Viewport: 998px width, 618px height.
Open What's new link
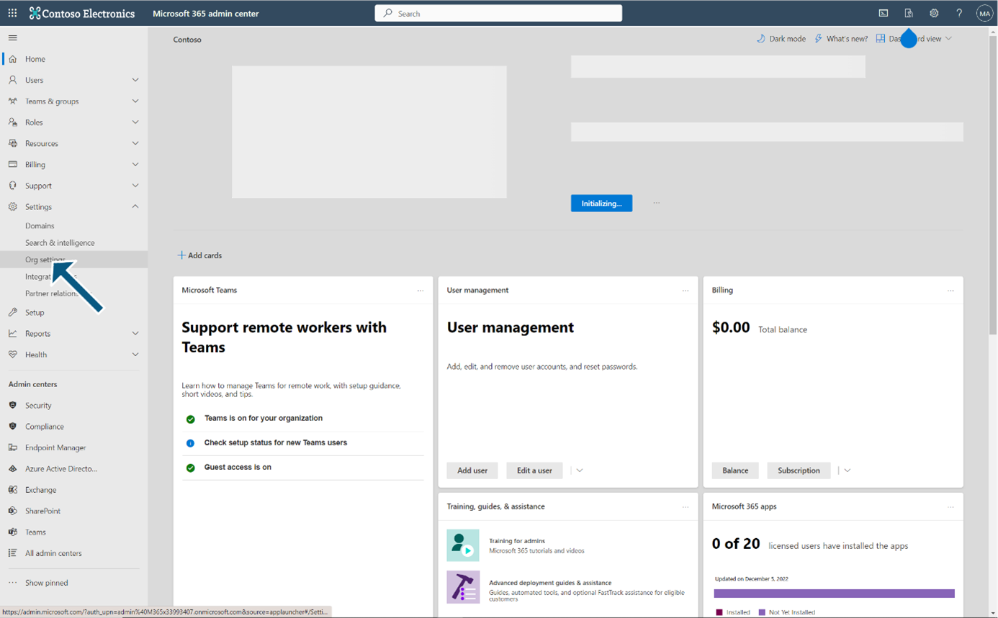[841, 39]
